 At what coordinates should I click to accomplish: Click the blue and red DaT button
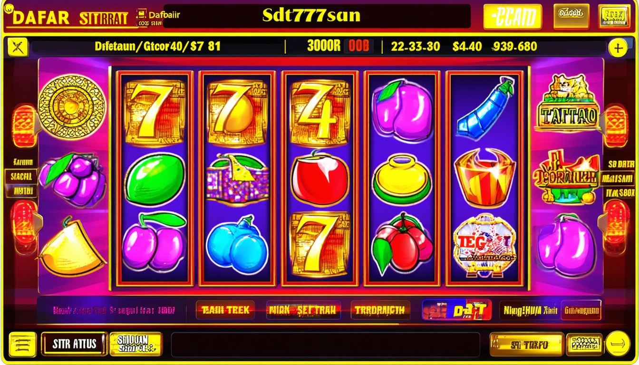click(x=457, y=310)
